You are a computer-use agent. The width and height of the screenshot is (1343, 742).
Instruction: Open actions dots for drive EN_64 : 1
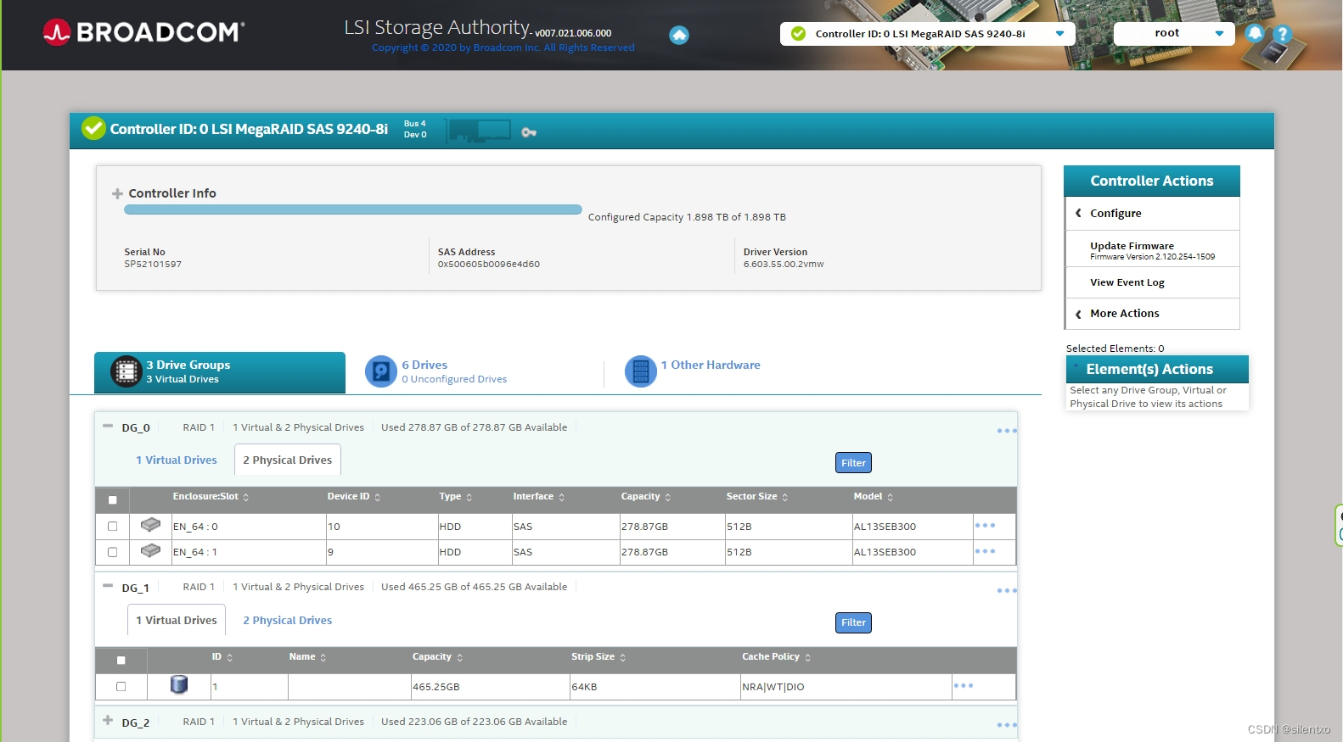click(985, 551)
